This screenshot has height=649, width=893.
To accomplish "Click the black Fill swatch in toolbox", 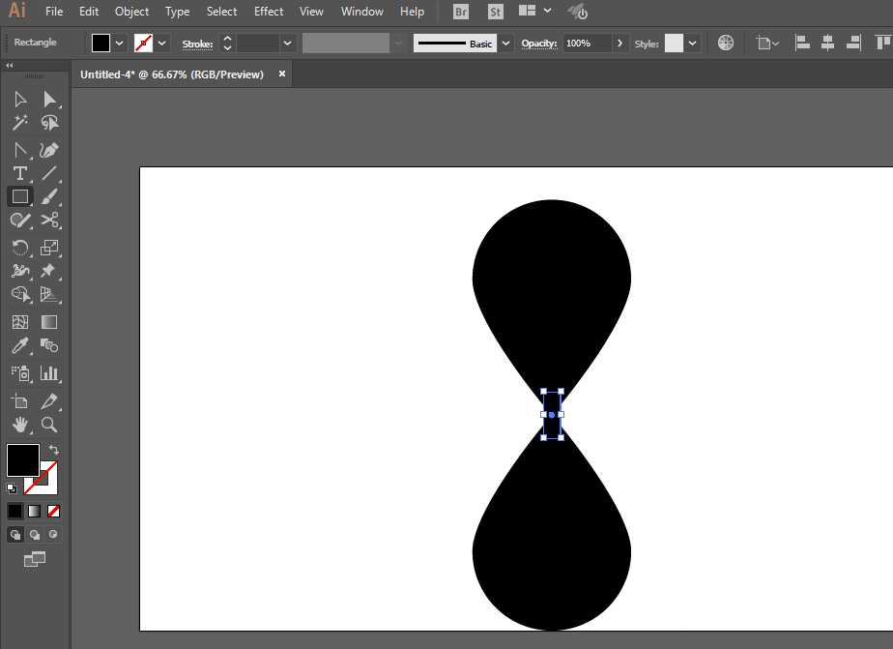I will (x=22, y=460).
